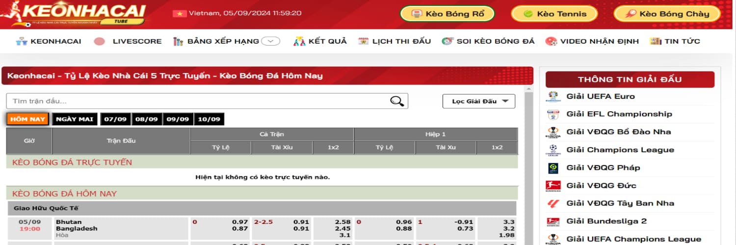Click the tennis ball icon in Kèo Tennis
736x245 pixels.
click(x=528, y=14)
